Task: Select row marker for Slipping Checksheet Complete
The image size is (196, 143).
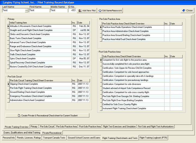Action: coord(8,84)
